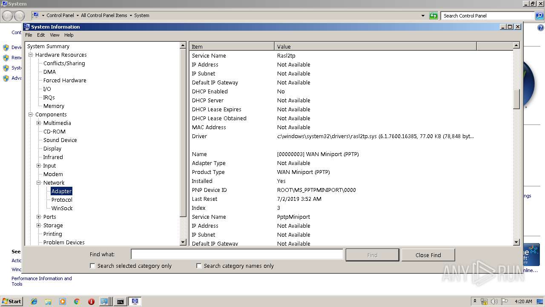The height and width of the screenshot is (307, 545).
Task: Enable Search category names only checkbox
Action: [199, 266]
